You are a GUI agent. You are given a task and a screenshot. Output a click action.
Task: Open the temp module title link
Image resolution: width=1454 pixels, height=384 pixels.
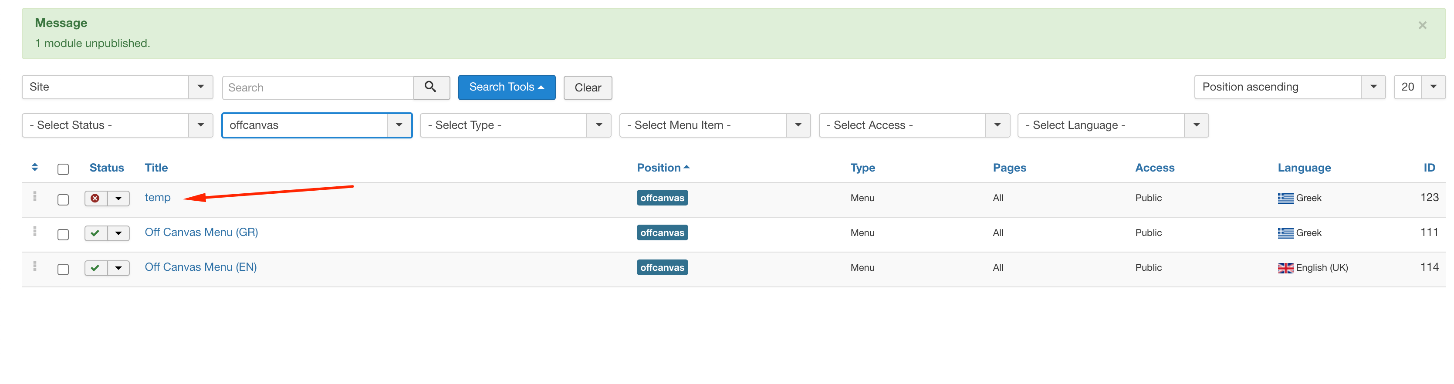coord(158,198)
